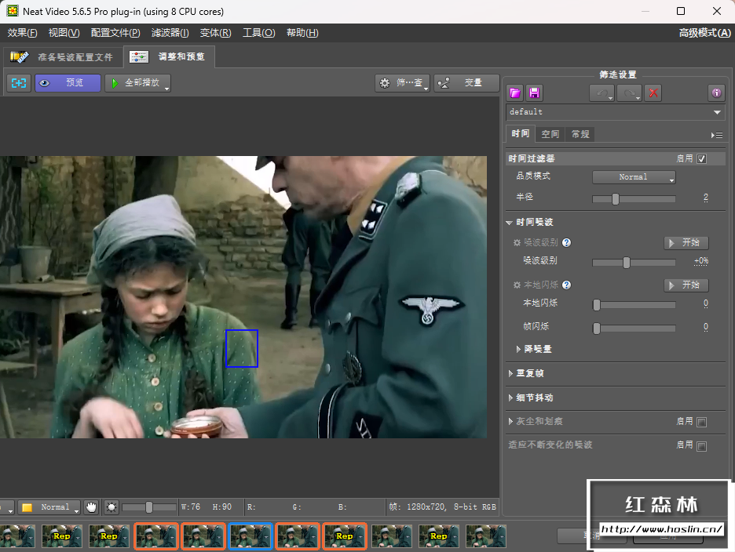Select the hand pan tool
Viewport: 735px width, 552px height.
92,507
